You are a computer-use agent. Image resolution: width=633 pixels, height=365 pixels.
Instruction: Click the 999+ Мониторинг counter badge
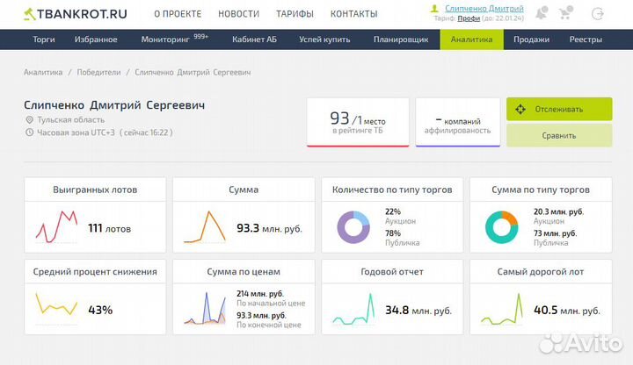200,36
